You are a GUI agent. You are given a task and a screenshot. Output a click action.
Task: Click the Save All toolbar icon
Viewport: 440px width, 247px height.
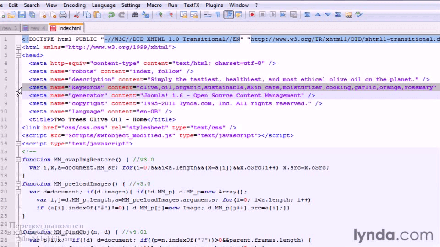32,15
